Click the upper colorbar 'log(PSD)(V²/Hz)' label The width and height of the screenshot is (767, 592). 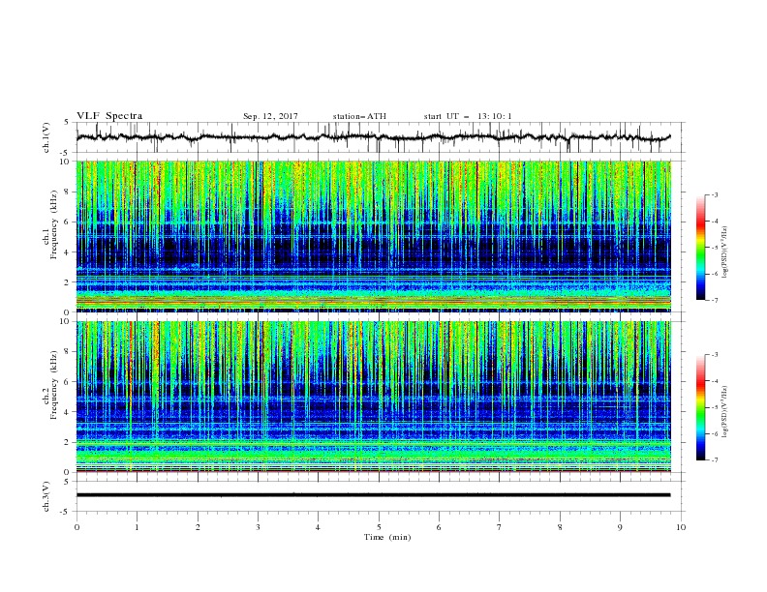(x=725, y=252)
